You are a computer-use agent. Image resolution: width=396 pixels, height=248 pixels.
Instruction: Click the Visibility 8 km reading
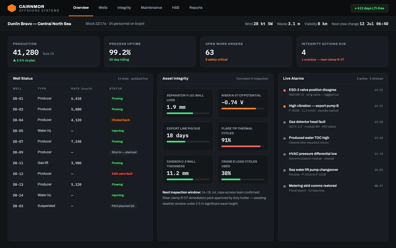tap(316, 24)
